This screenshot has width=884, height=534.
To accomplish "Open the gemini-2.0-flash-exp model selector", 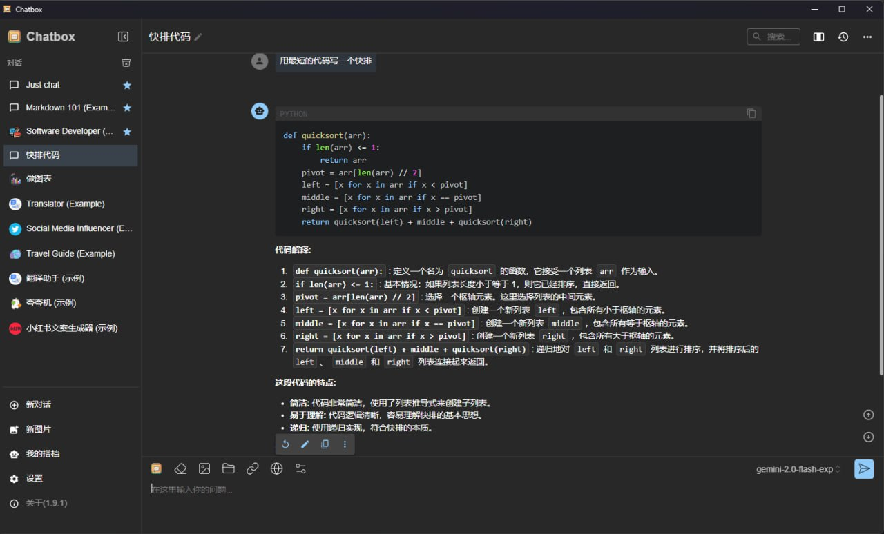I will click(x=798, y=469).
